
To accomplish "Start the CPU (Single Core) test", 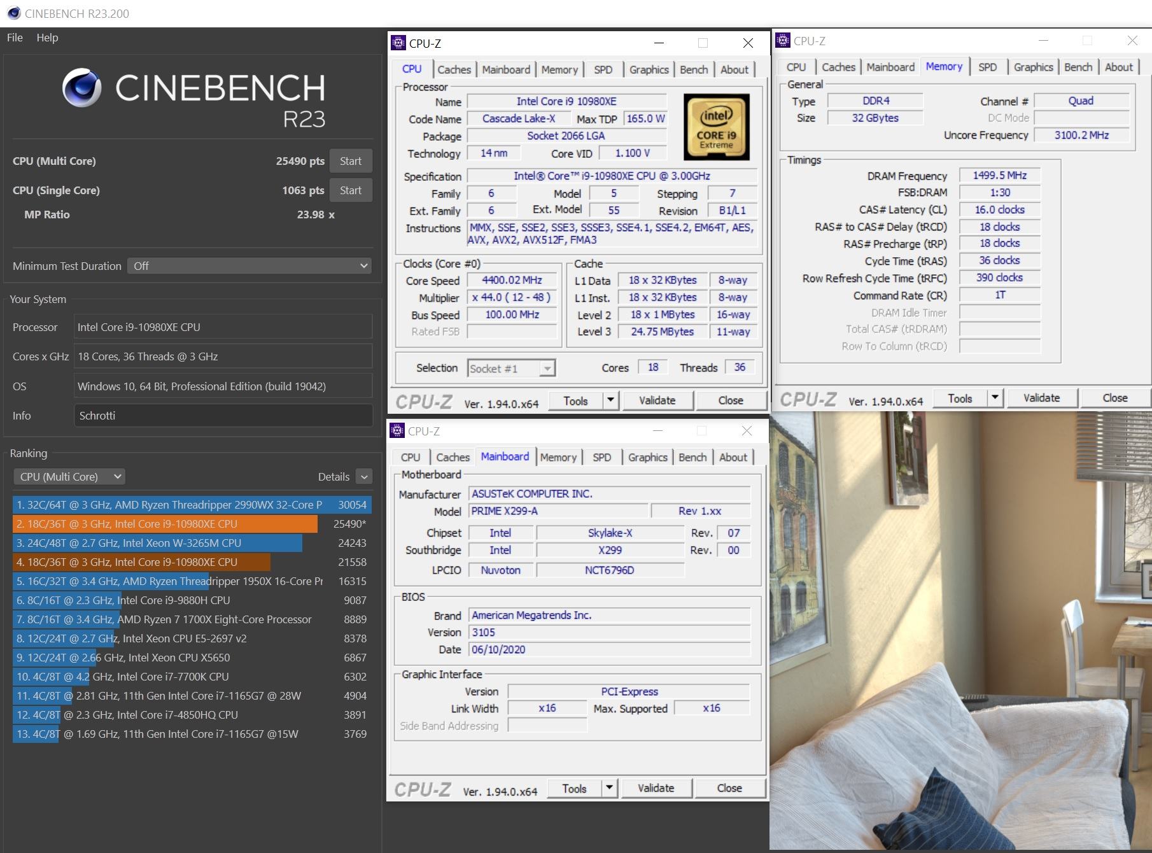I will (351, 190).
